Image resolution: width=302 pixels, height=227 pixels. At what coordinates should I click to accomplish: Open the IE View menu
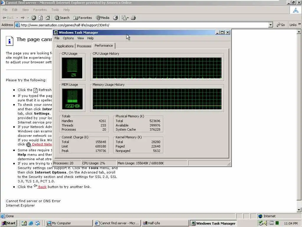point(25,10)
